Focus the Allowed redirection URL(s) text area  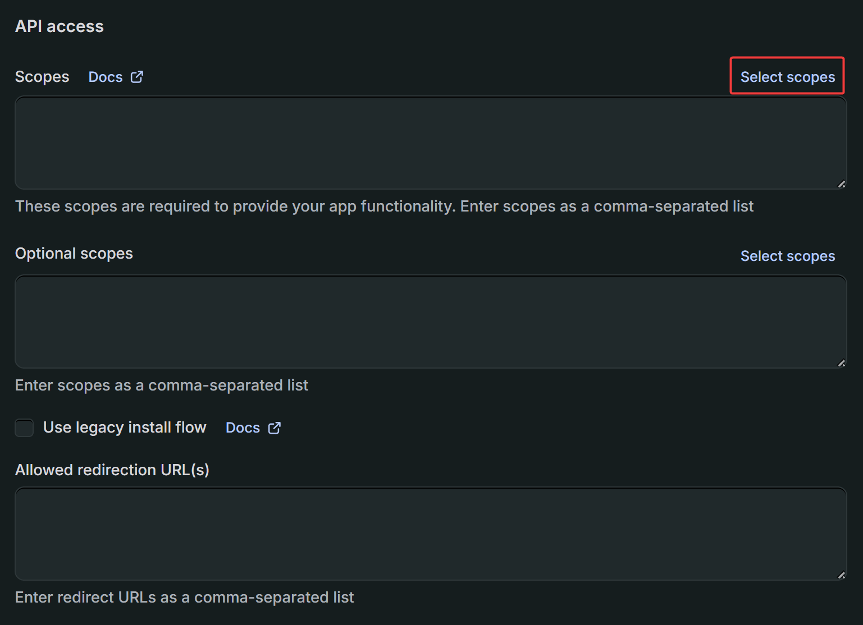[x=431, y=534]
